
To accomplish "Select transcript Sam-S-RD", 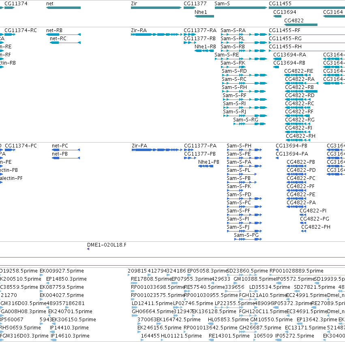I will (244, 75).
